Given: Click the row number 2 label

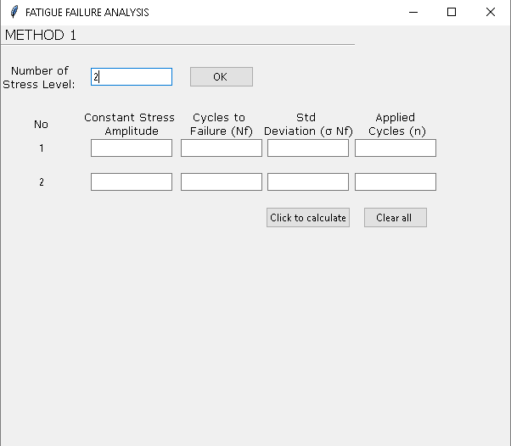Looking at the screenshot, I should tap(42, 182).
